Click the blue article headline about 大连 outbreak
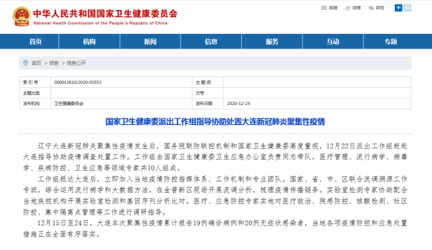This screenshot has width=432, height=250. pos(215,122)
